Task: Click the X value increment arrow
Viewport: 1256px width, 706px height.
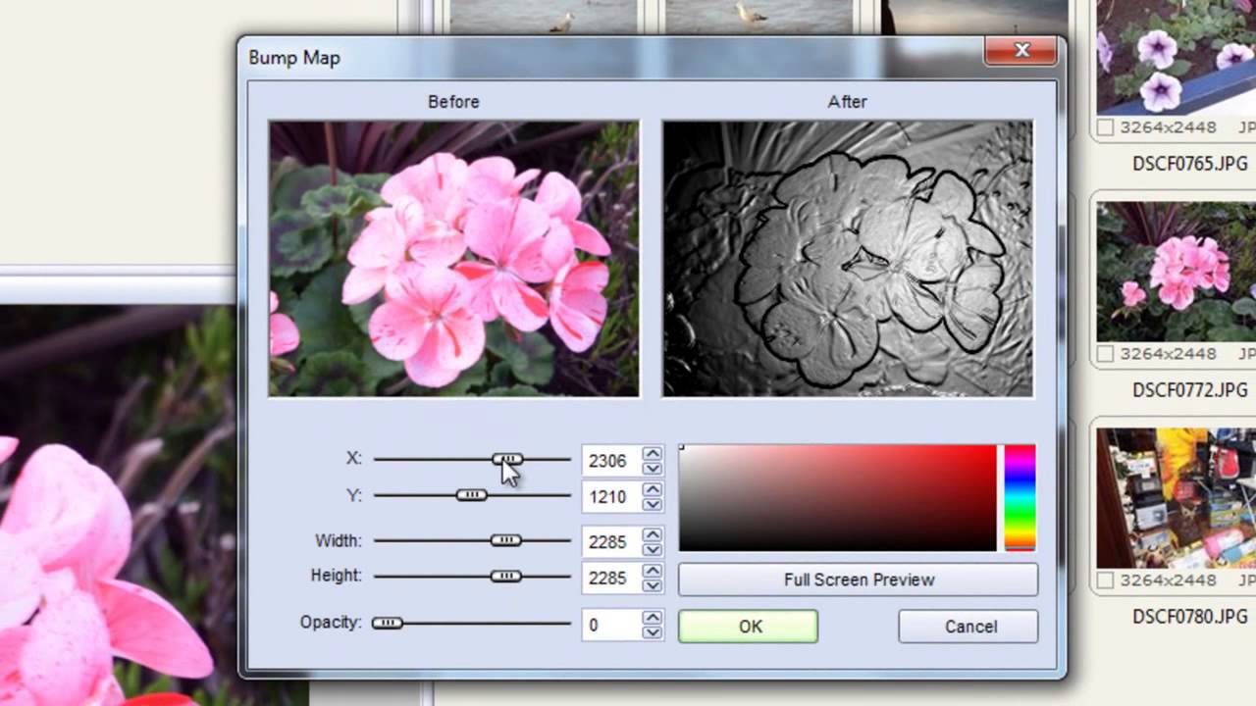Action: coord(653,453)
